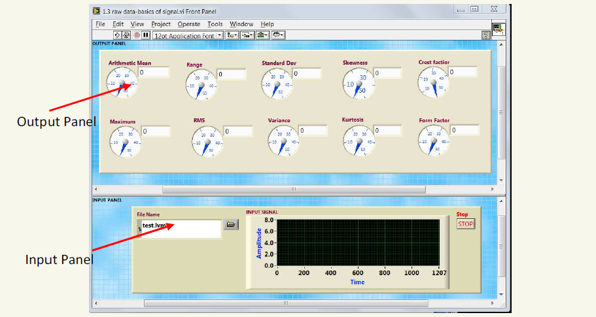The image size is (596, 317).
Task: Click the Kurtosis numeric indicator box
Action: coord(388,130)
